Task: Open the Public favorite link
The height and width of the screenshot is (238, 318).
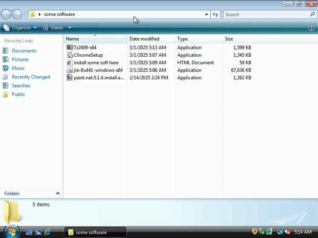Action: (x=18, y=94)
